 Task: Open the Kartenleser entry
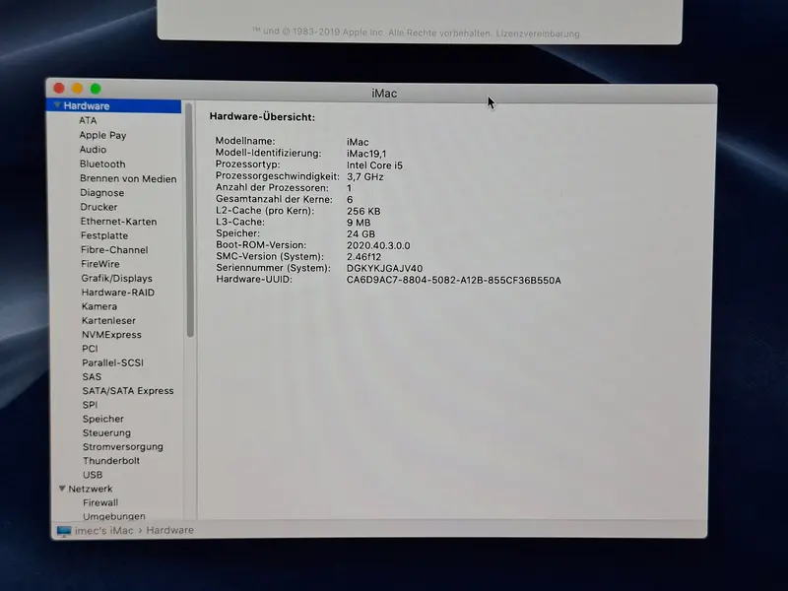108,321
